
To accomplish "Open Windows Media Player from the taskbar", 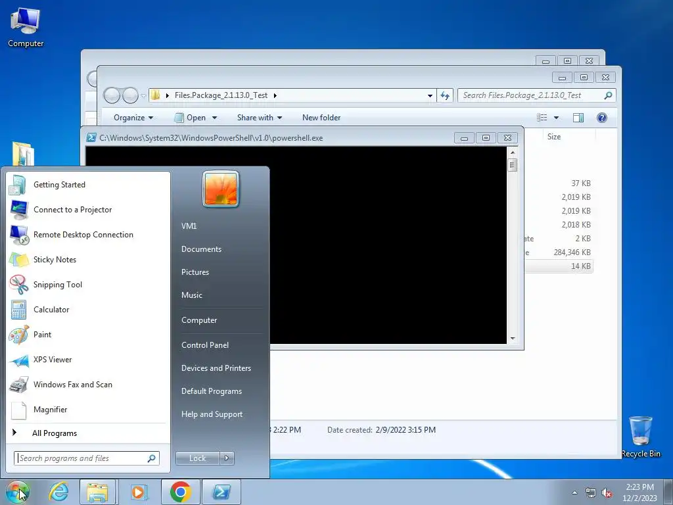I will (x=138, y=492).
